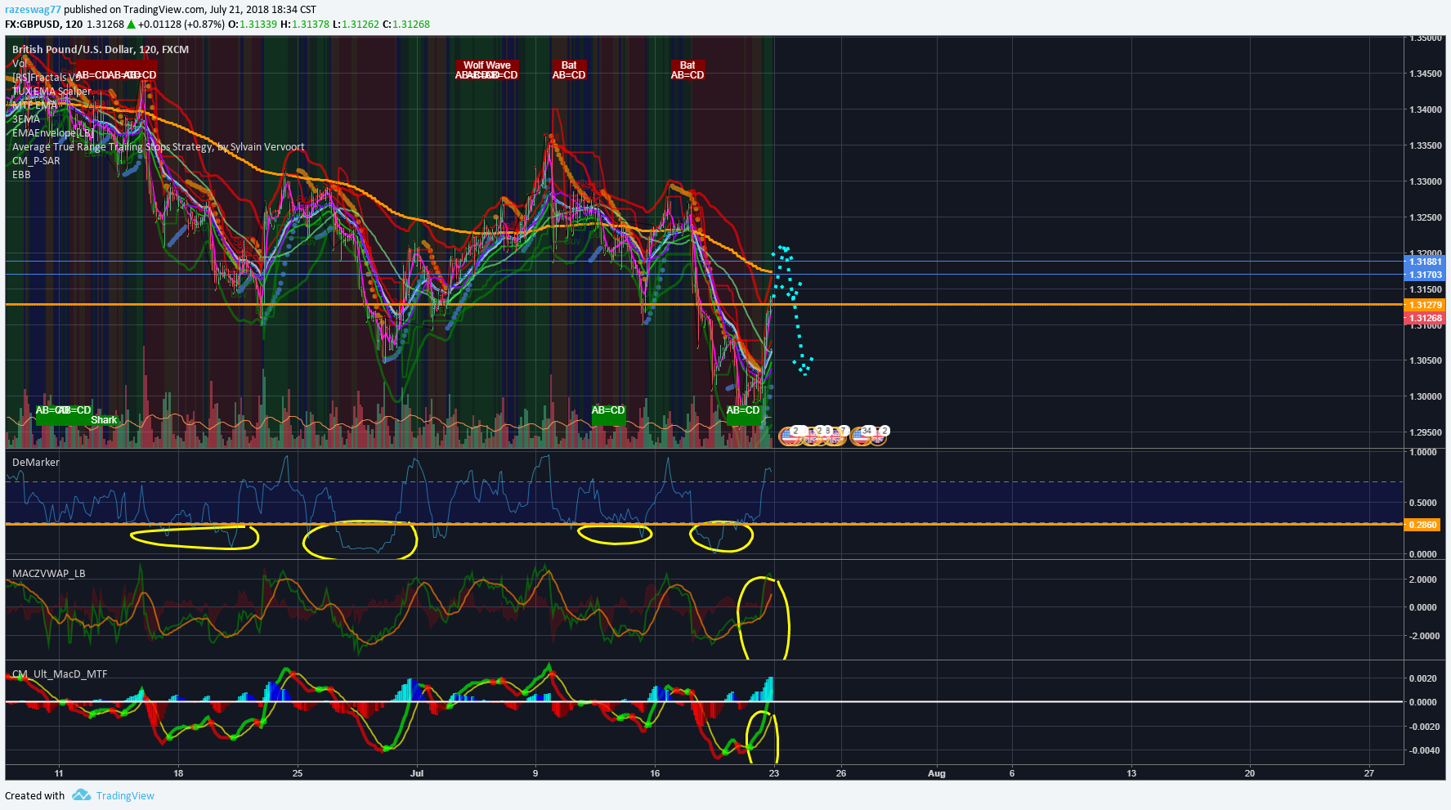Click the 18 date on time axis
This screenshot has width=1451, height=810.
tap(178, 773)
